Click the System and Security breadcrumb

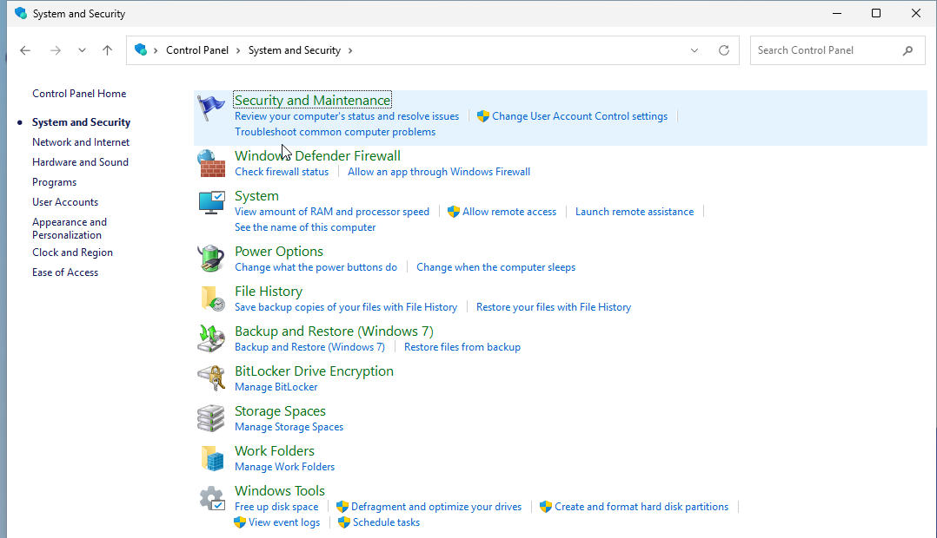point(295,50)
